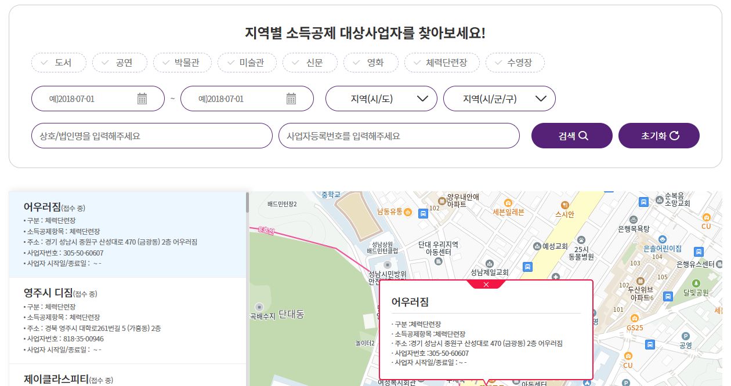The image size is (731, 386).
Task: Select the 영주시 디짐 result in the list
Action: (128, 321)
